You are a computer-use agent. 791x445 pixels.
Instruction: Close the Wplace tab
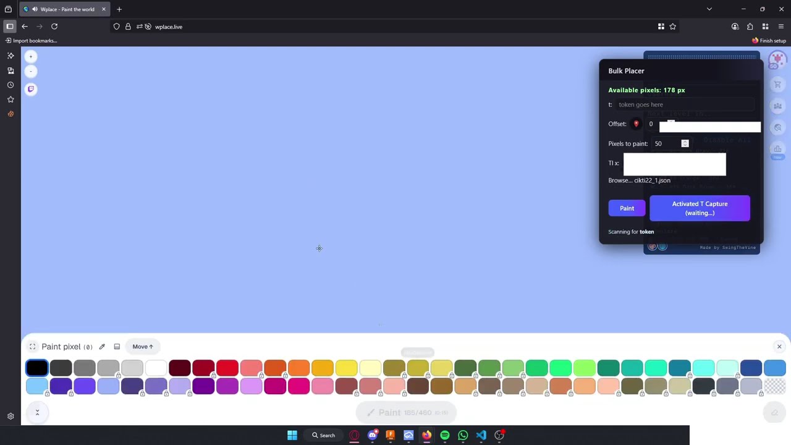[103, 9]
